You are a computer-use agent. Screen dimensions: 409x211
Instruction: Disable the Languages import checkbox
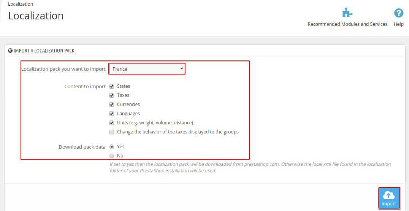tap(112, 114)
